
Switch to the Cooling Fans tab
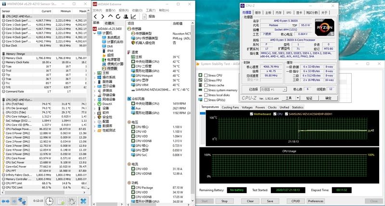pos(230,107)
